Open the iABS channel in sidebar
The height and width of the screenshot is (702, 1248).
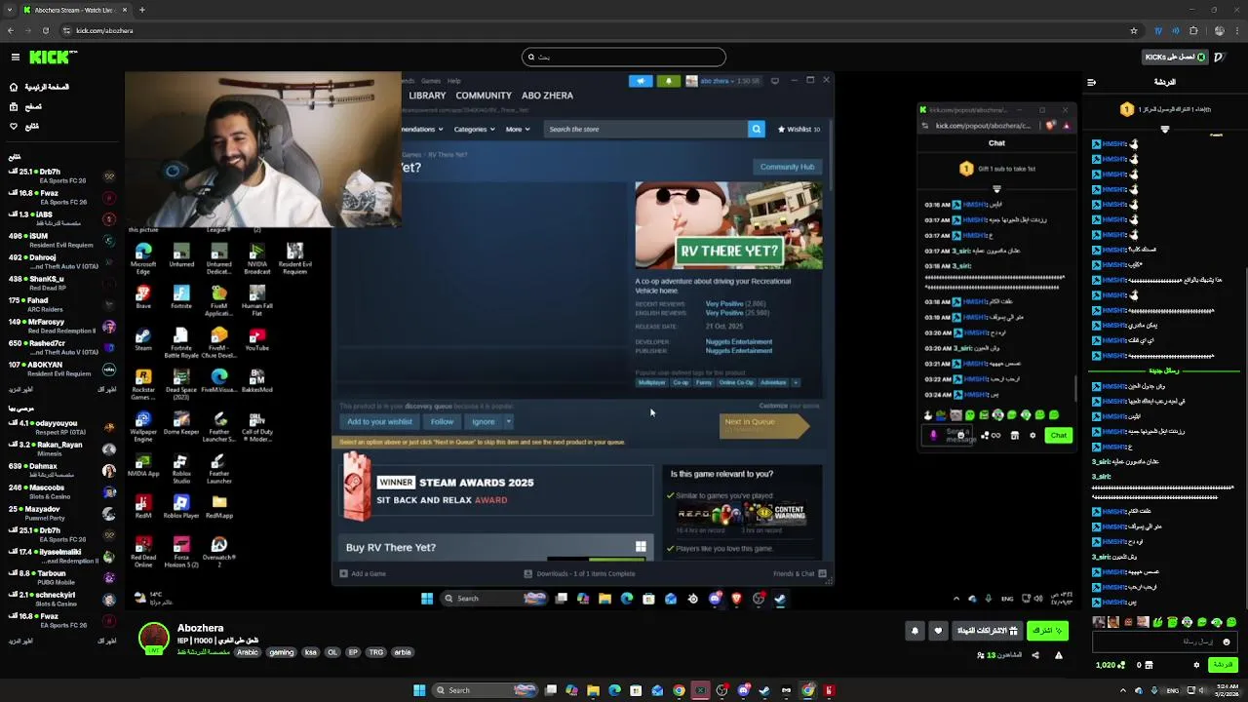(62, 218)
